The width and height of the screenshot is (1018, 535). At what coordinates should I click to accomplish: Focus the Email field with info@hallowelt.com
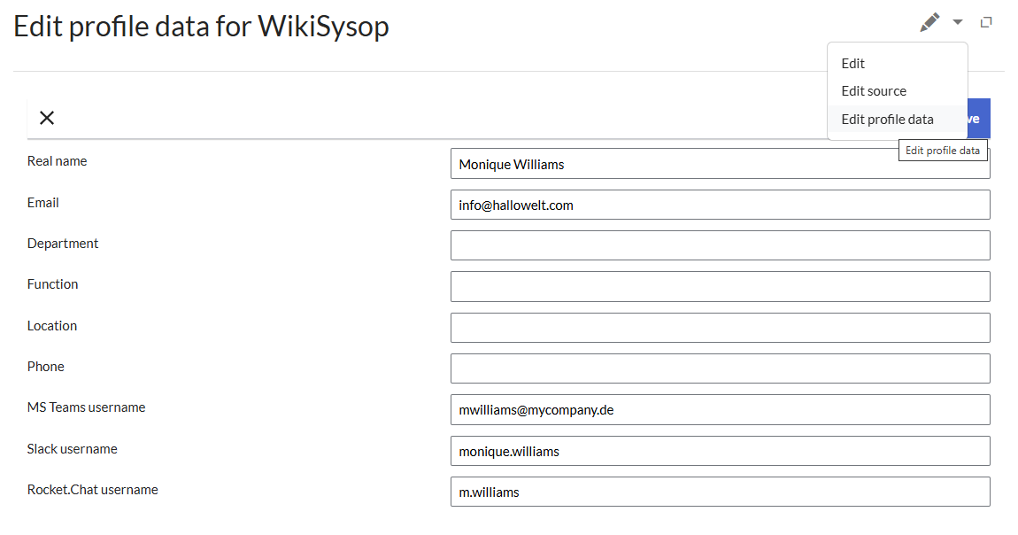[x=720, y=205]
